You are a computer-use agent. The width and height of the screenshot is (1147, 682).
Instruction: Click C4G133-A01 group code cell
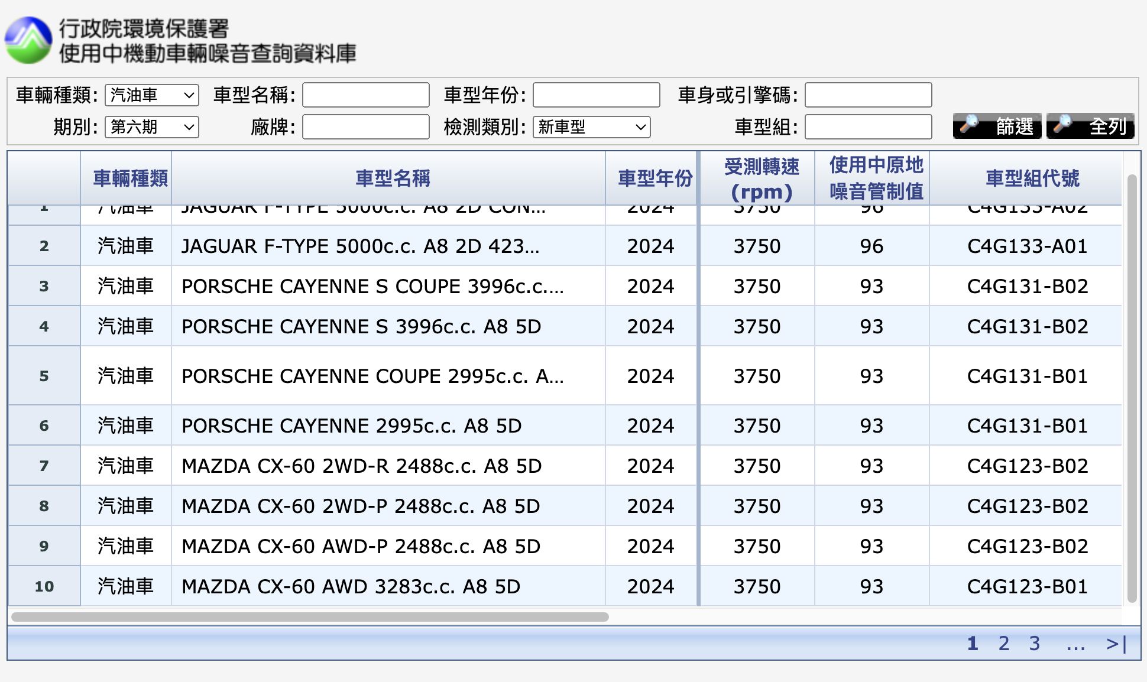click(1027, 246)
